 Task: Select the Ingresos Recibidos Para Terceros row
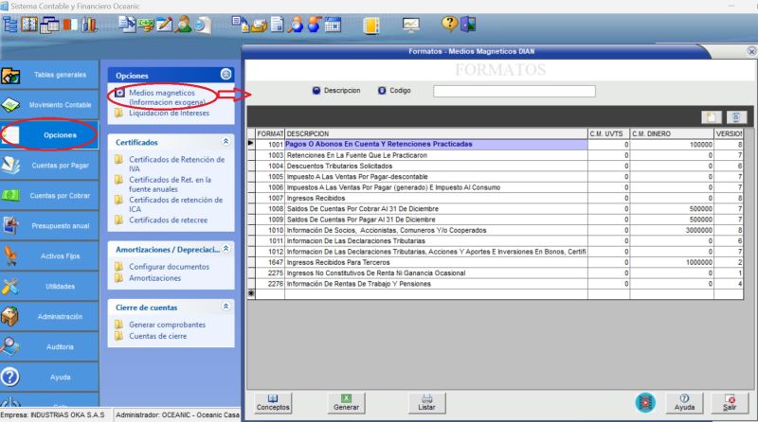click(x=436, y=262)
